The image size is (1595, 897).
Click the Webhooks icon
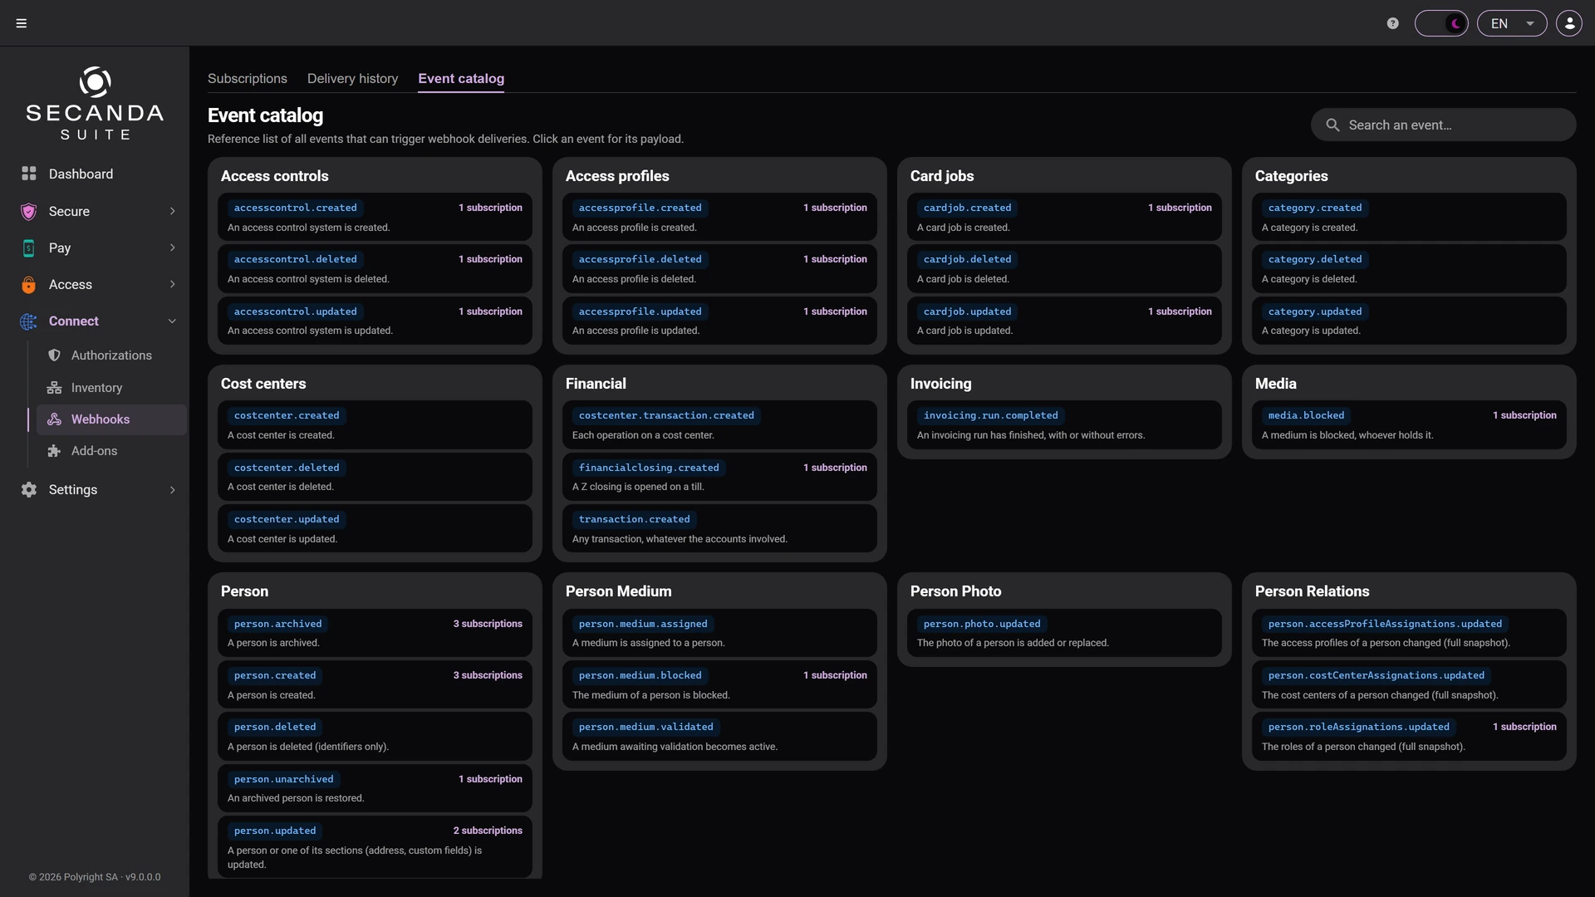pos(54,419)
